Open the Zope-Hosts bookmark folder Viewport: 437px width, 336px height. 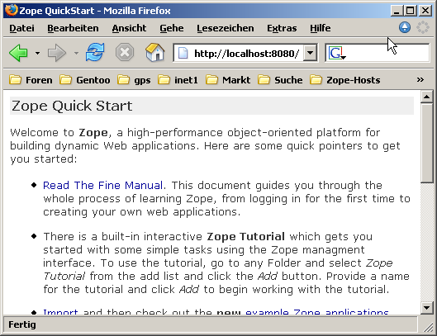click(344, 80)
